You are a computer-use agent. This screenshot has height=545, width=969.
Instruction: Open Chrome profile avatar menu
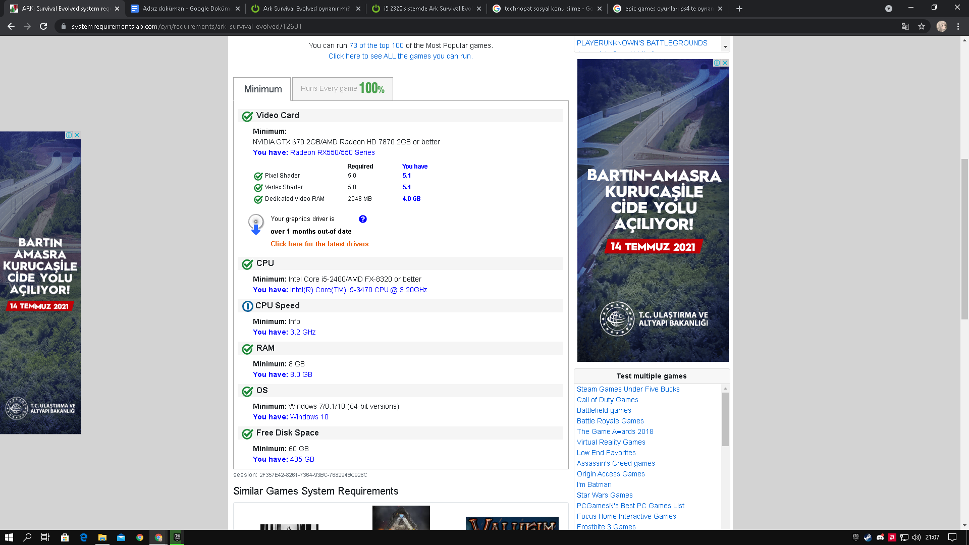pyautogui.click(x=941, y=26)
